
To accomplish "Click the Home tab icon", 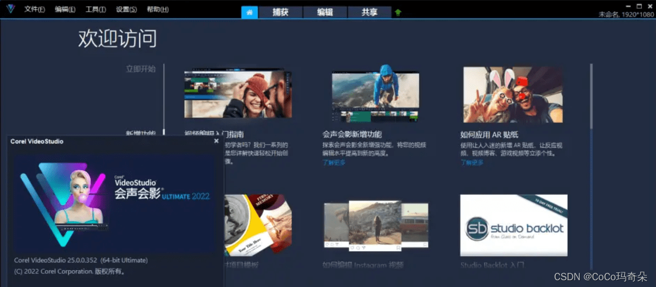I will (249, 12).
